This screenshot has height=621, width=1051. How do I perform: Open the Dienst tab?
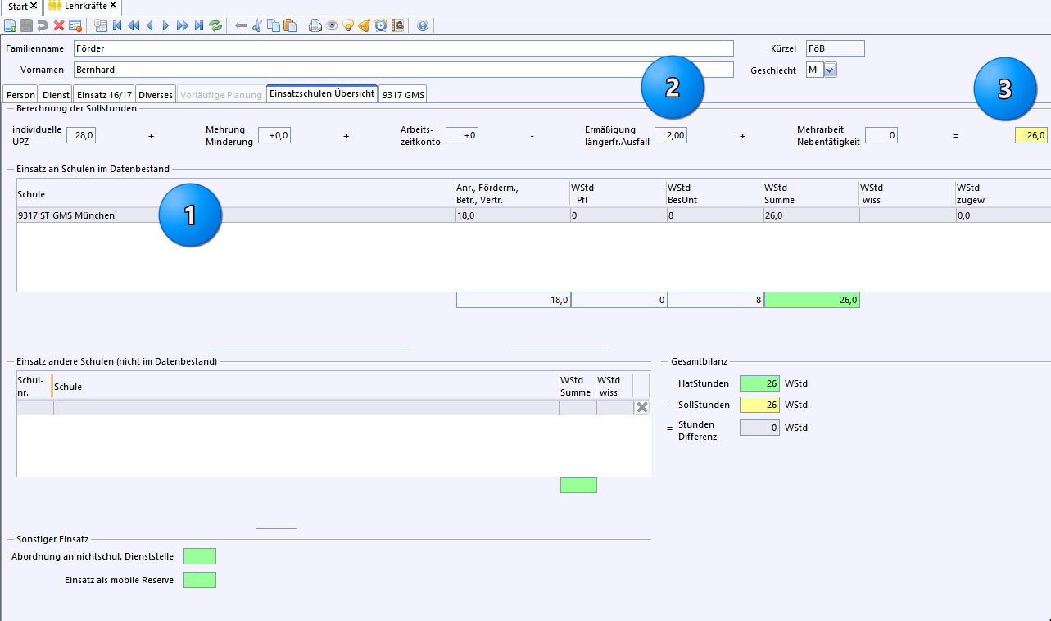[x=56, y=95]
